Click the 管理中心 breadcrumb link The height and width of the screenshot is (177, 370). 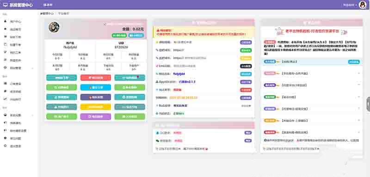pyautogui.click(x=47, y=13)
